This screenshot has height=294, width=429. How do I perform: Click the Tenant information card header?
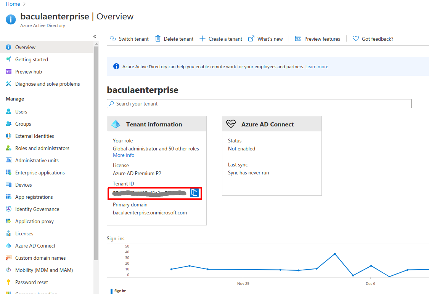(x=156, y=124)
